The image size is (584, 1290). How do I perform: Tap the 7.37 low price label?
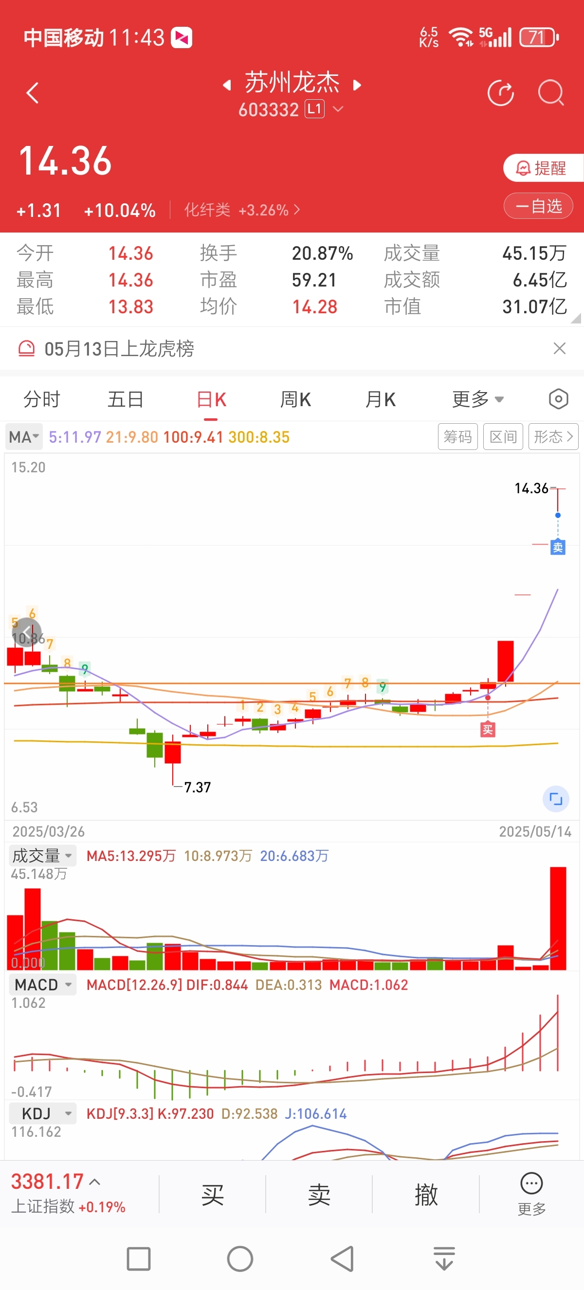pyautogui.click(x=197, y=787)
